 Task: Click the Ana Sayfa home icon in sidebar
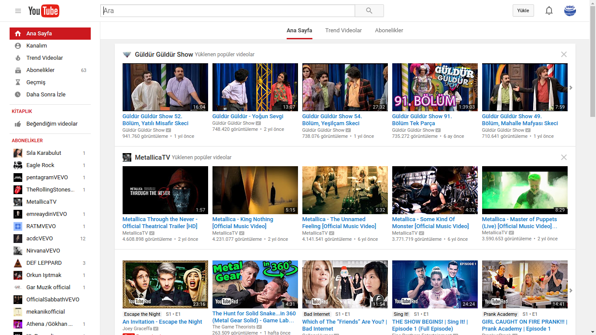click(x=18, y=34)
